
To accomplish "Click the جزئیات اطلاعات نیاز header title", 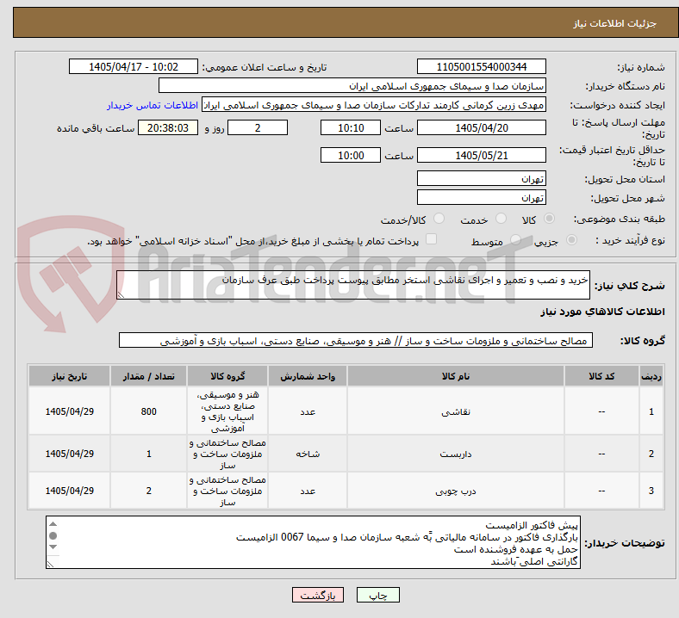I will (x=615, y=23).
